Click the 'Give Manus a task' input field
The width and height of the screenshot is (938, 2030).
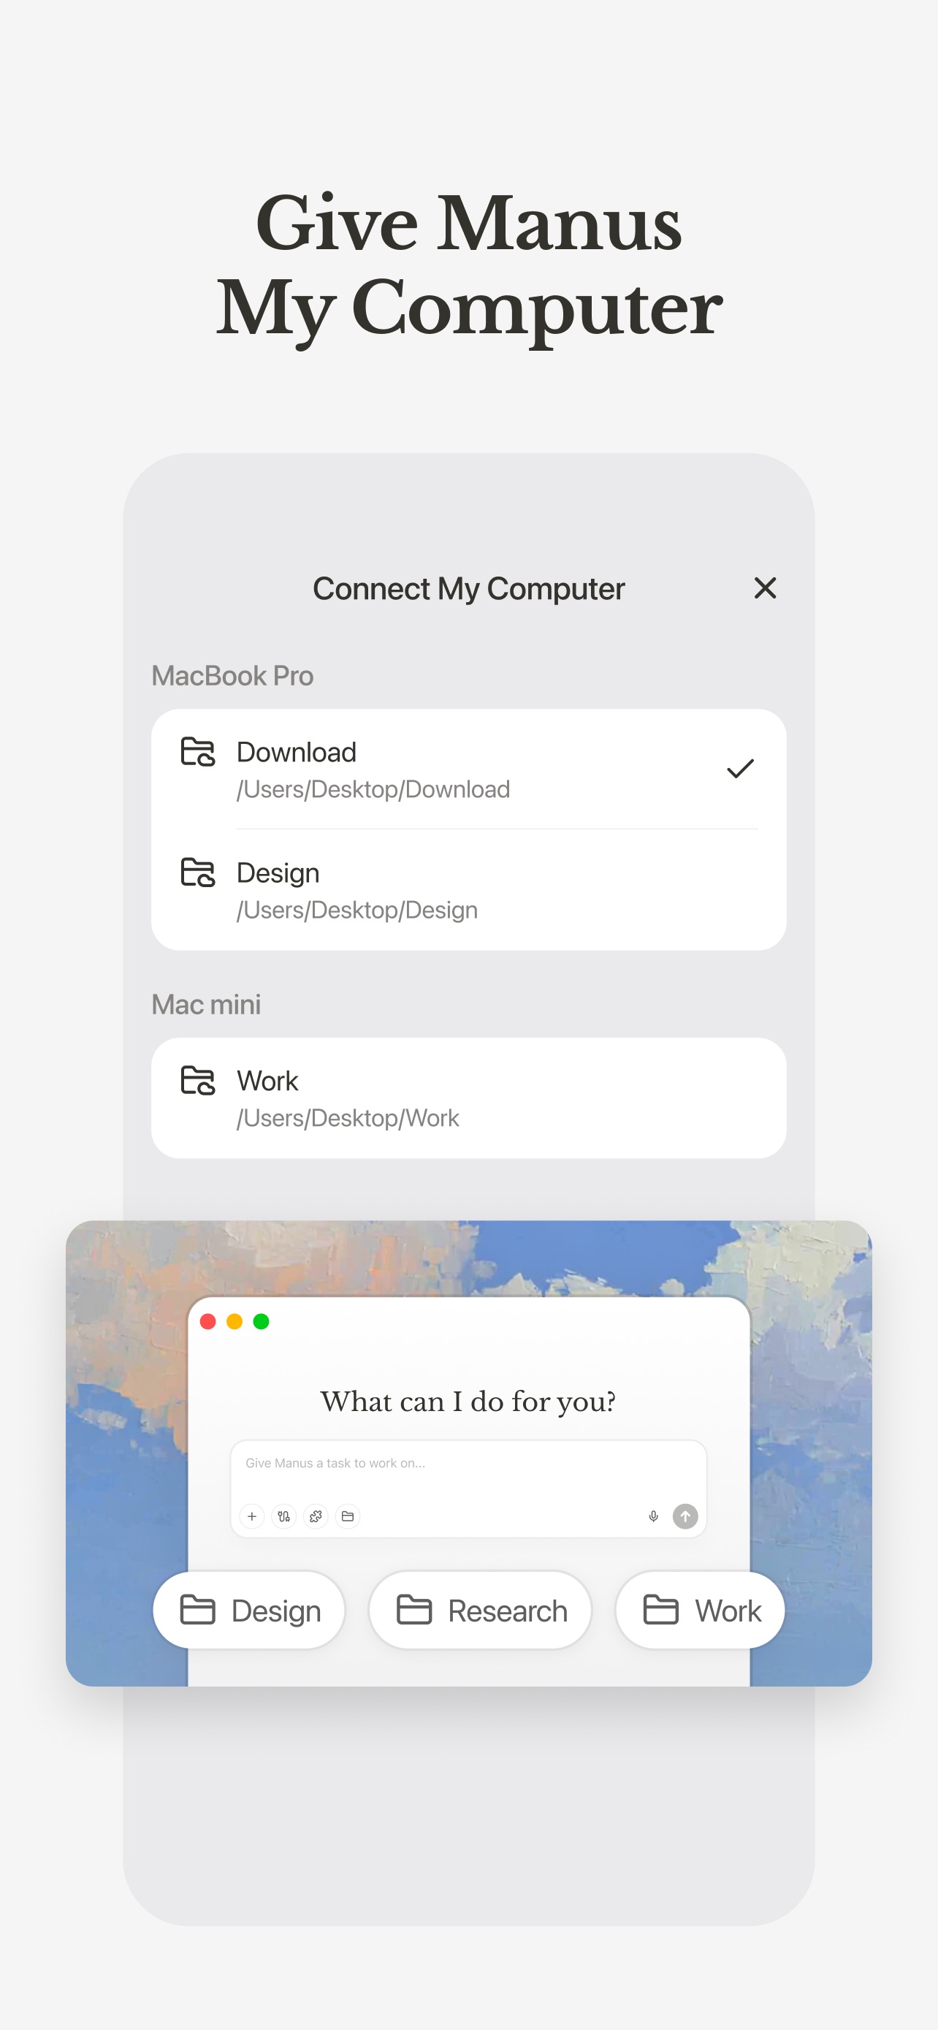(x=468, y=1489)
